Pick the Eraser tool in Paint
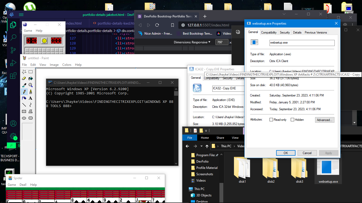 (24, 79)
